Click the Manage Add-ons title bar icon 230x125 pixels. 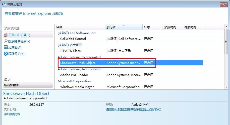click(4, 5)
